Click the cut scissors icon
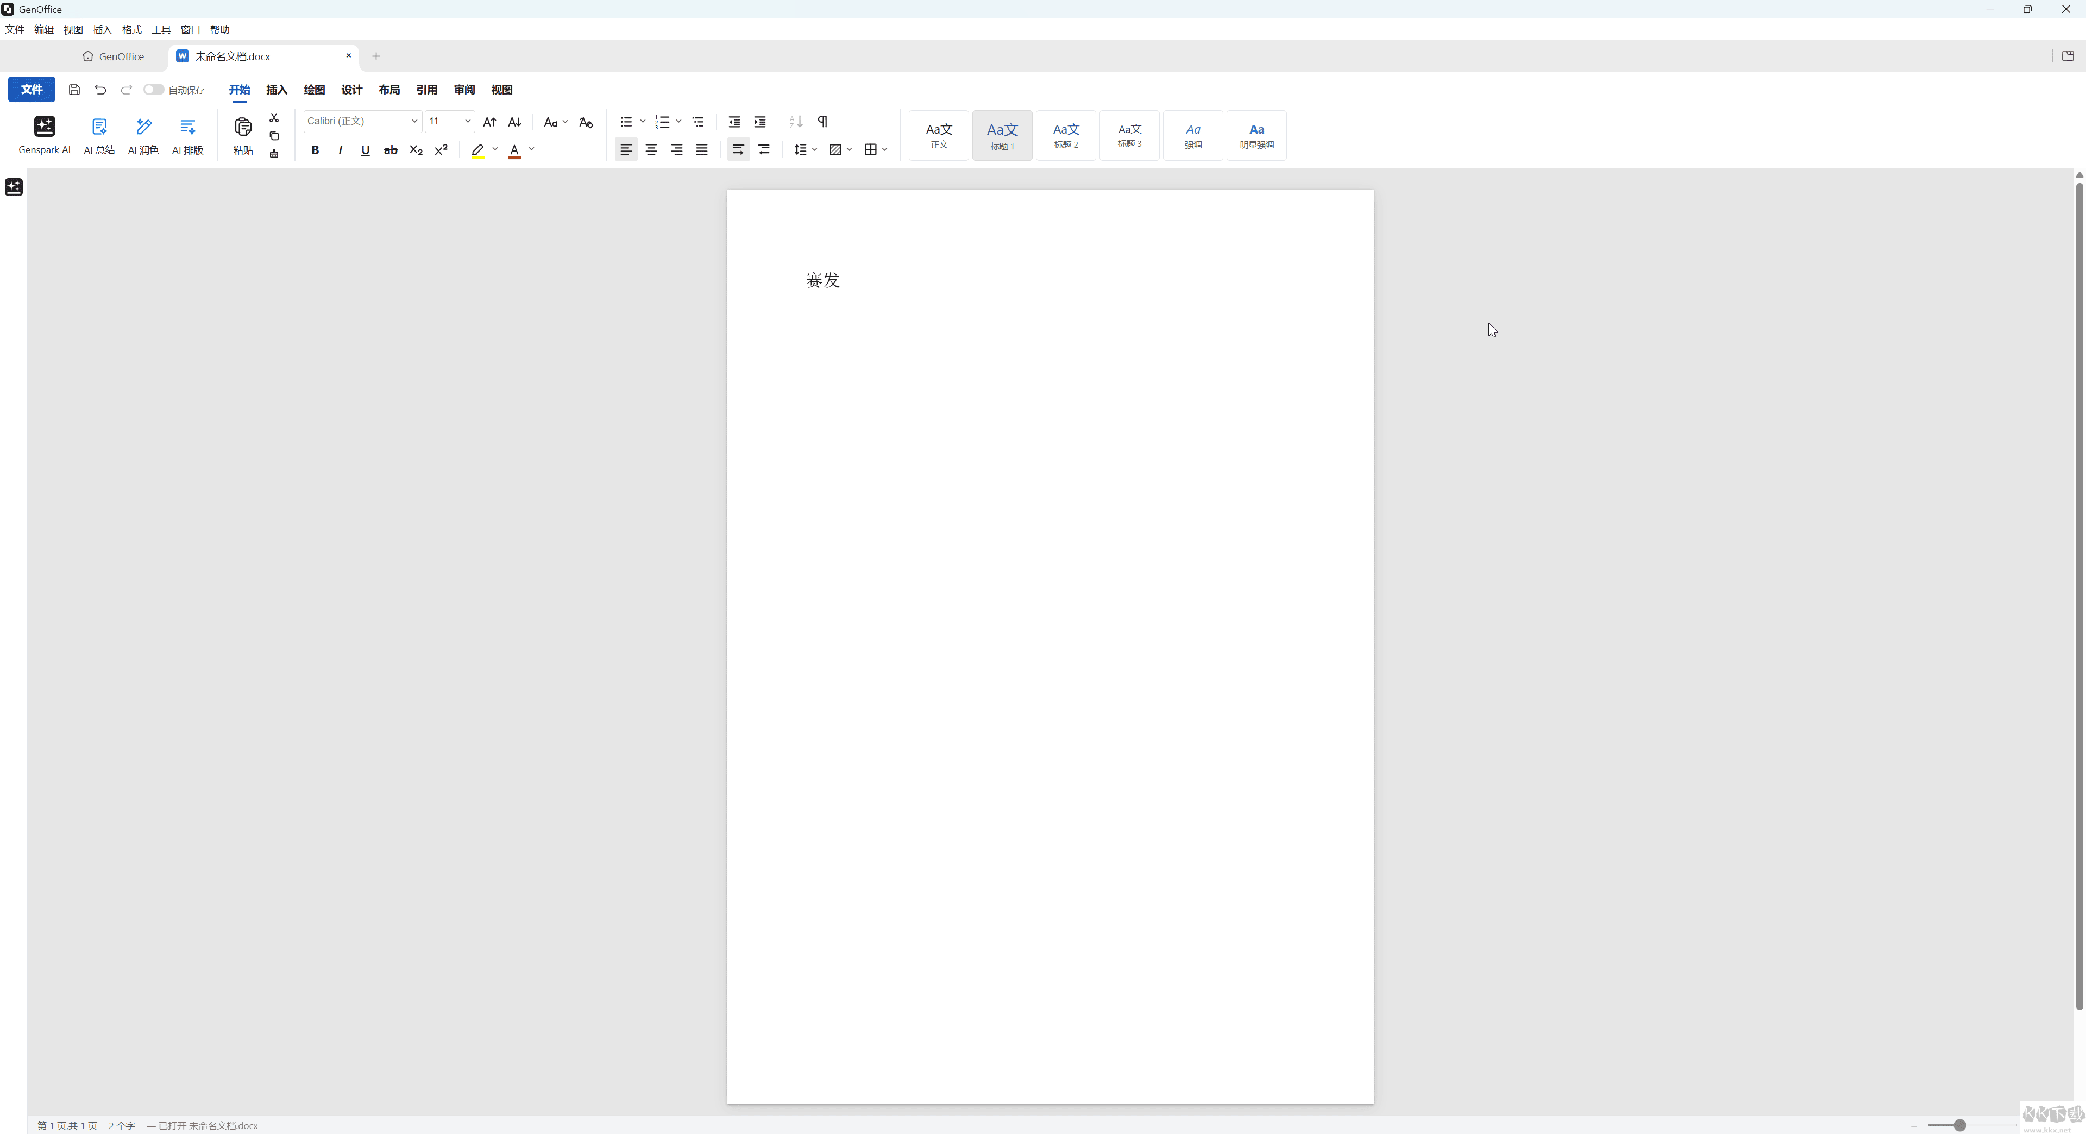2086x1134 pixels. 274,117
